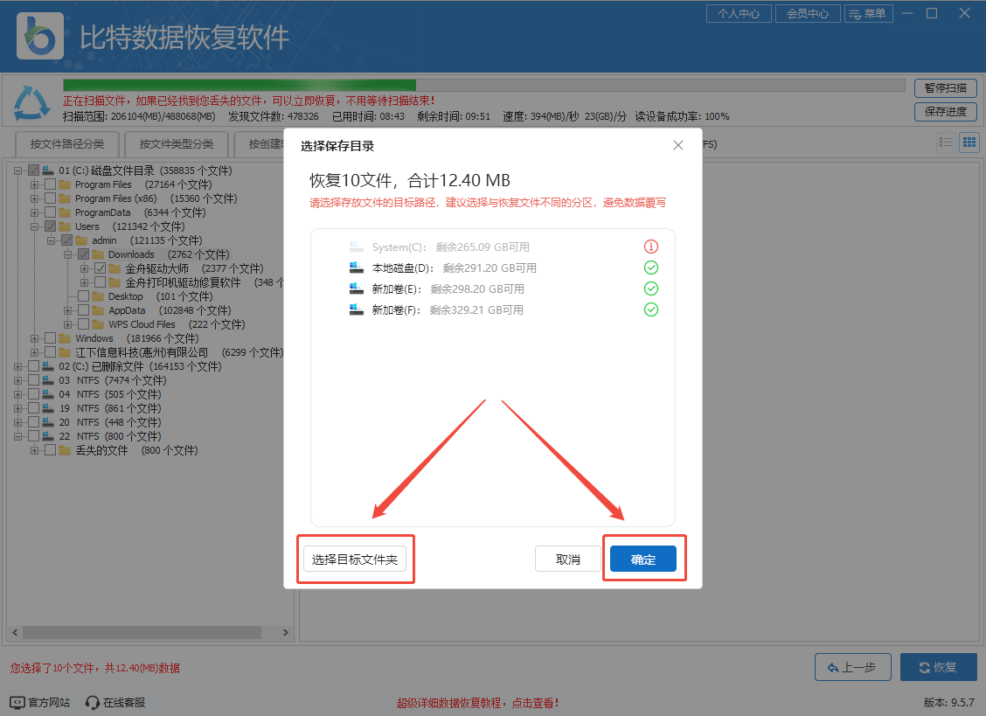This screenshot has width=986, height=716.
Task: Click green check icon for 新加卷(F:)
Action: (x=651, y=309)
